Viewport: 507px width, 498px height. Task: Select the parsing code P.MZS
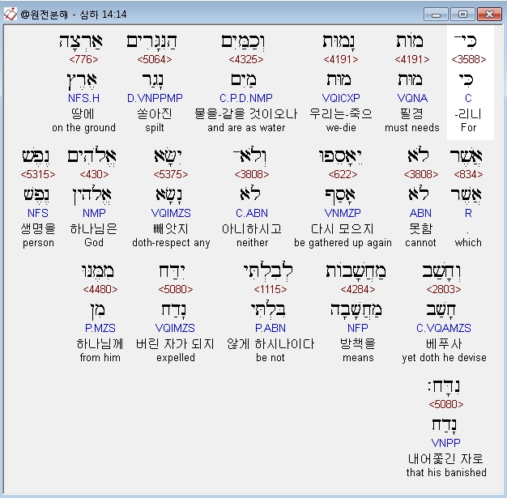point(100,328)
